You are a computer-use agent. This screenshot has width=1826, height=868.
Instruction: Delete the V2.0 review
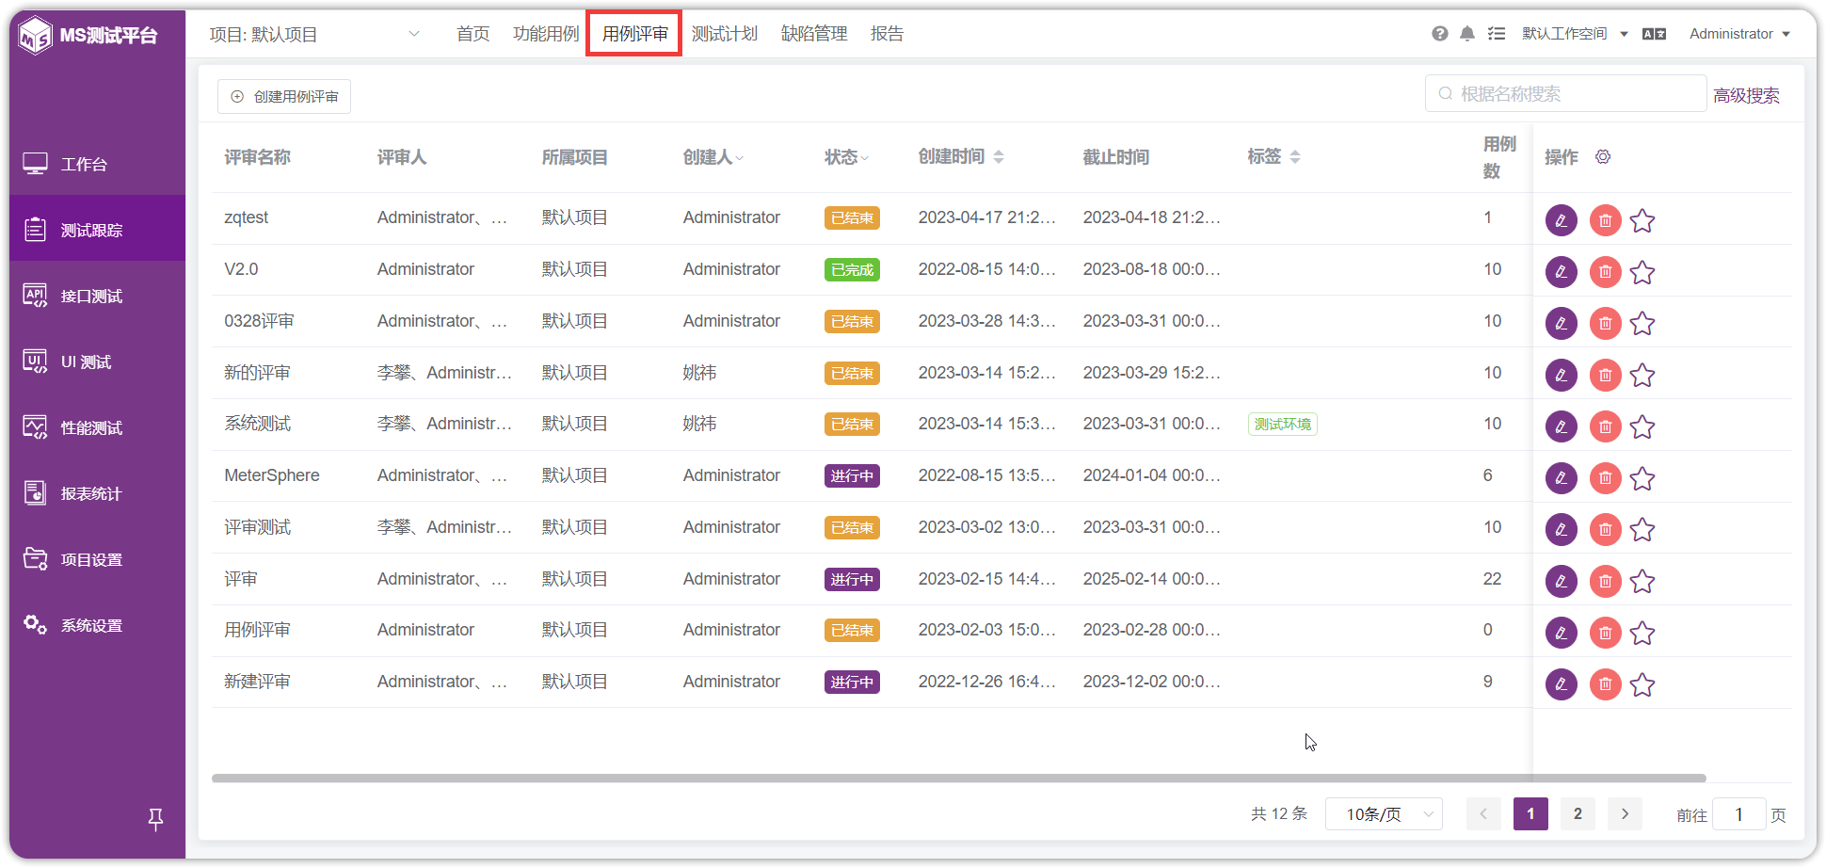coord(1605,272)
